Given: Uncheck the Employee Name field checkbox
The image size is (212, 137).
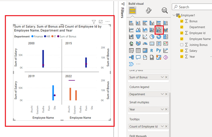Looking at the screenshot, I should (x=182, y=39).
